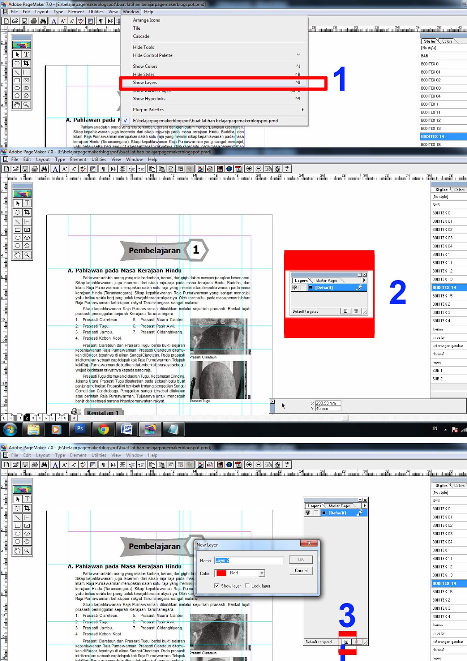Viewport: 467px width, 661px height.
Task: Select the Line tool in the middle screenshot toolbox
Action: [18, 222]
